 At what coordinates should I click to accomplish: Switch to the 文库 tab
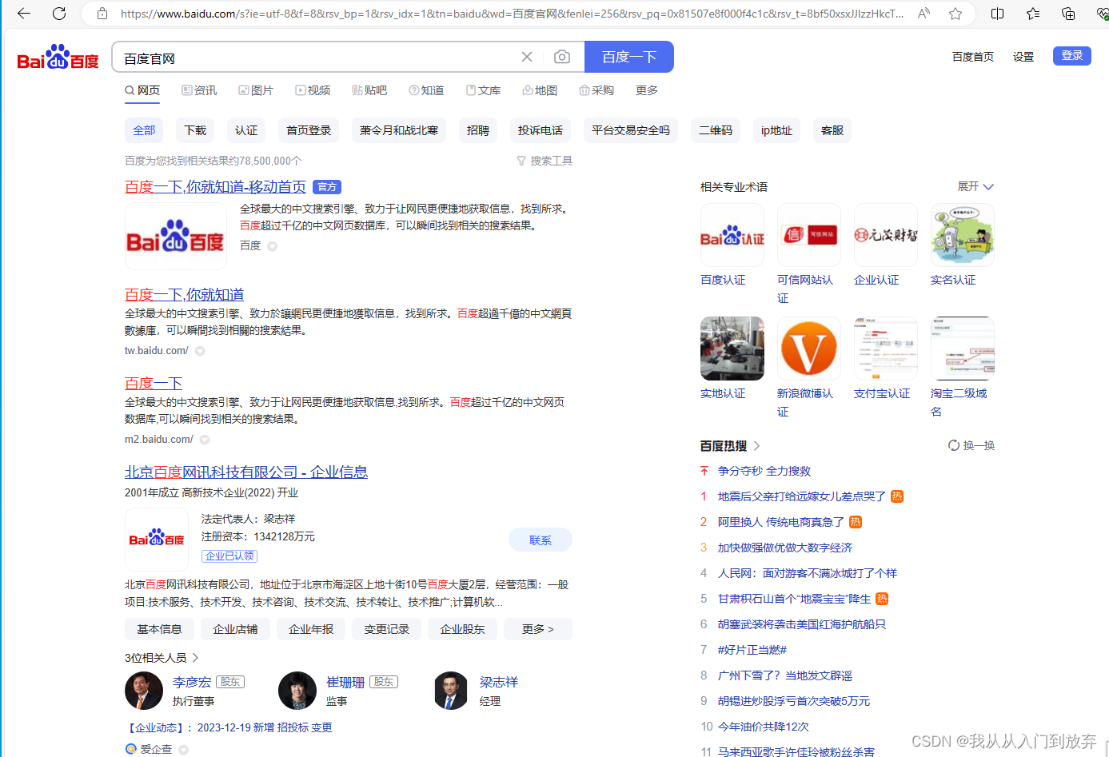(483, 90)
